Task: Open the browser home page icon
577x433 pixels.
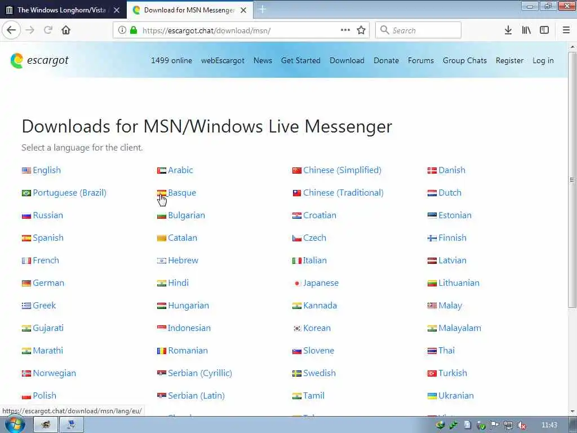Action: [66, 30]
